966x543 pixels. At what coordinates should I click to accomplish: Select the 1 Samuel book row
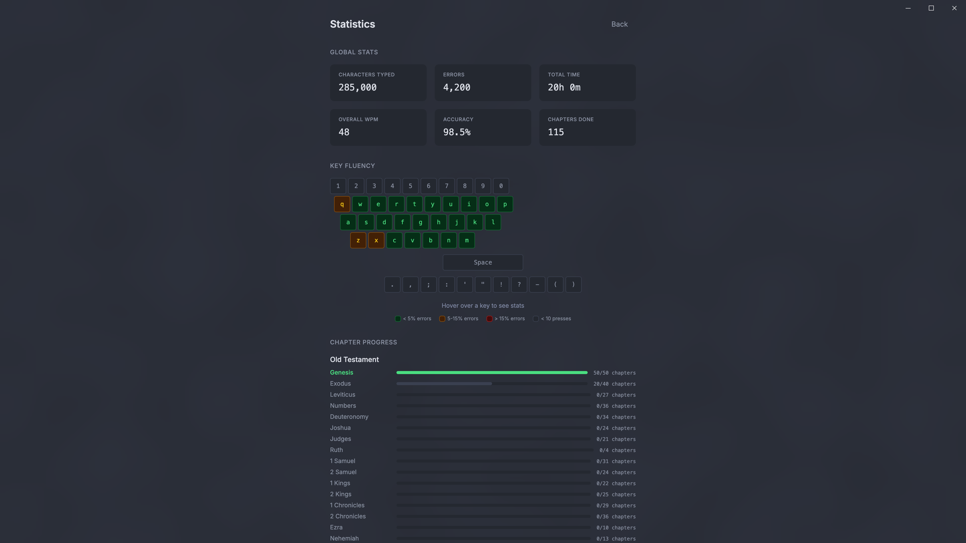tap(483, 461)
